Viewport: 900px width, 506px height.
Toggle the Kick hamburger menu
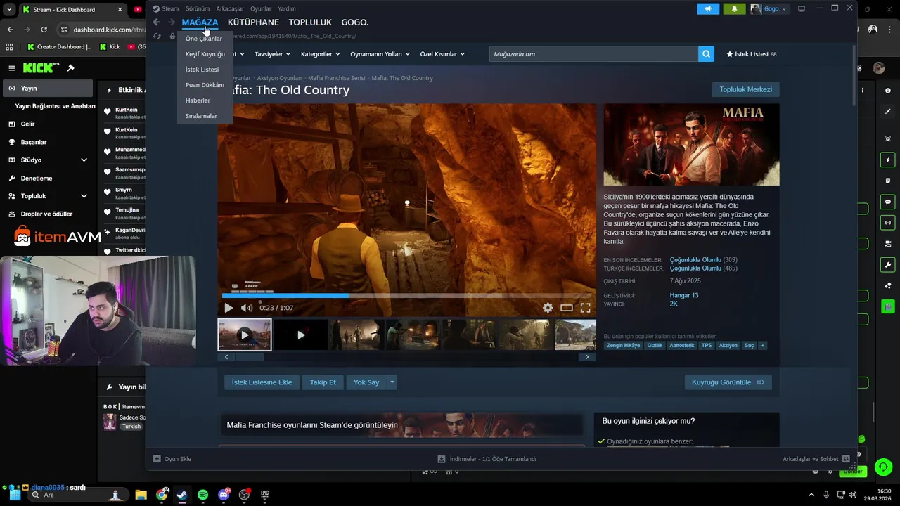pyautogui.click(x=11, y=68)
